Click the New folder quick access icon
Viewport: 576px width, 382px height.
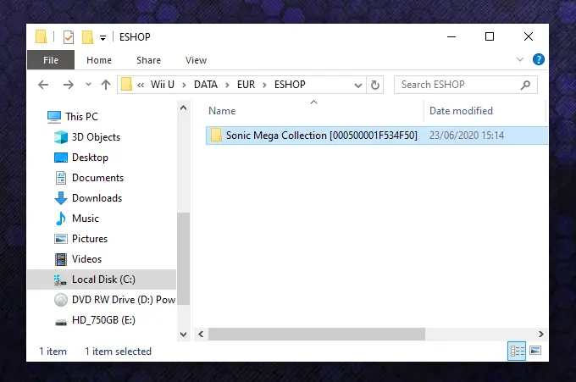(87, 37)
